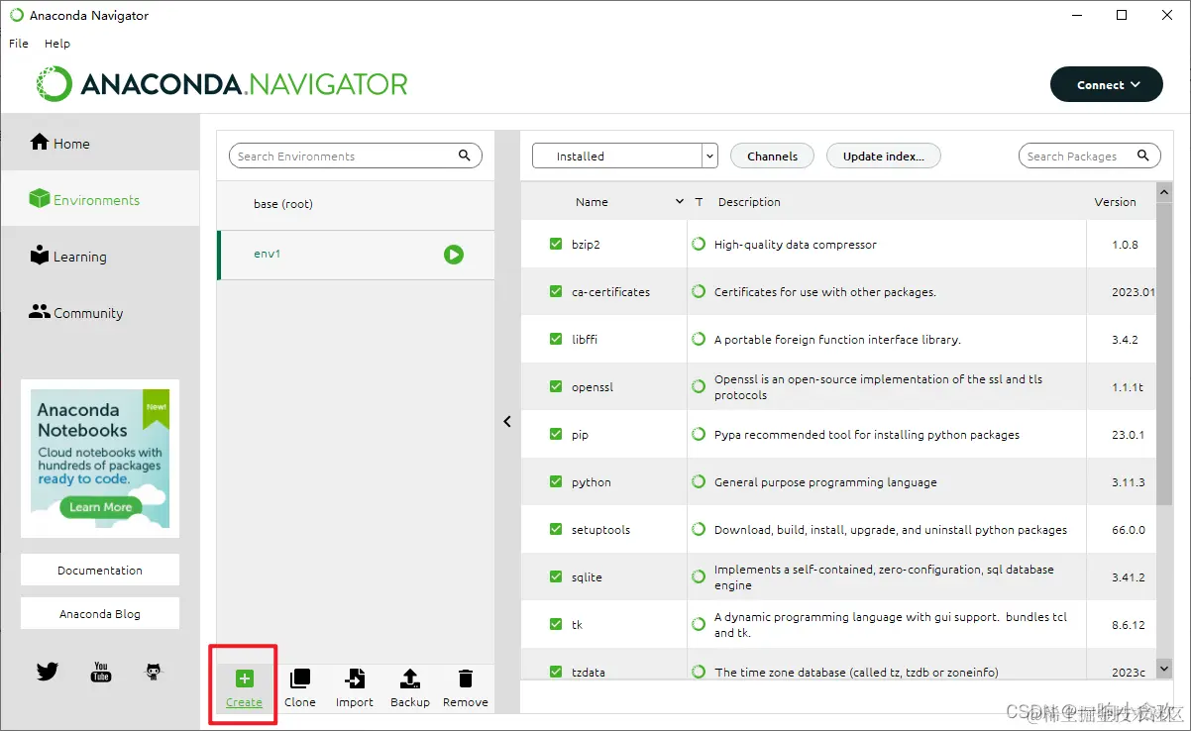This screenshot has width=1191, height=731.
Task: Open the GitHub link icon
Action: pos(154,672)
